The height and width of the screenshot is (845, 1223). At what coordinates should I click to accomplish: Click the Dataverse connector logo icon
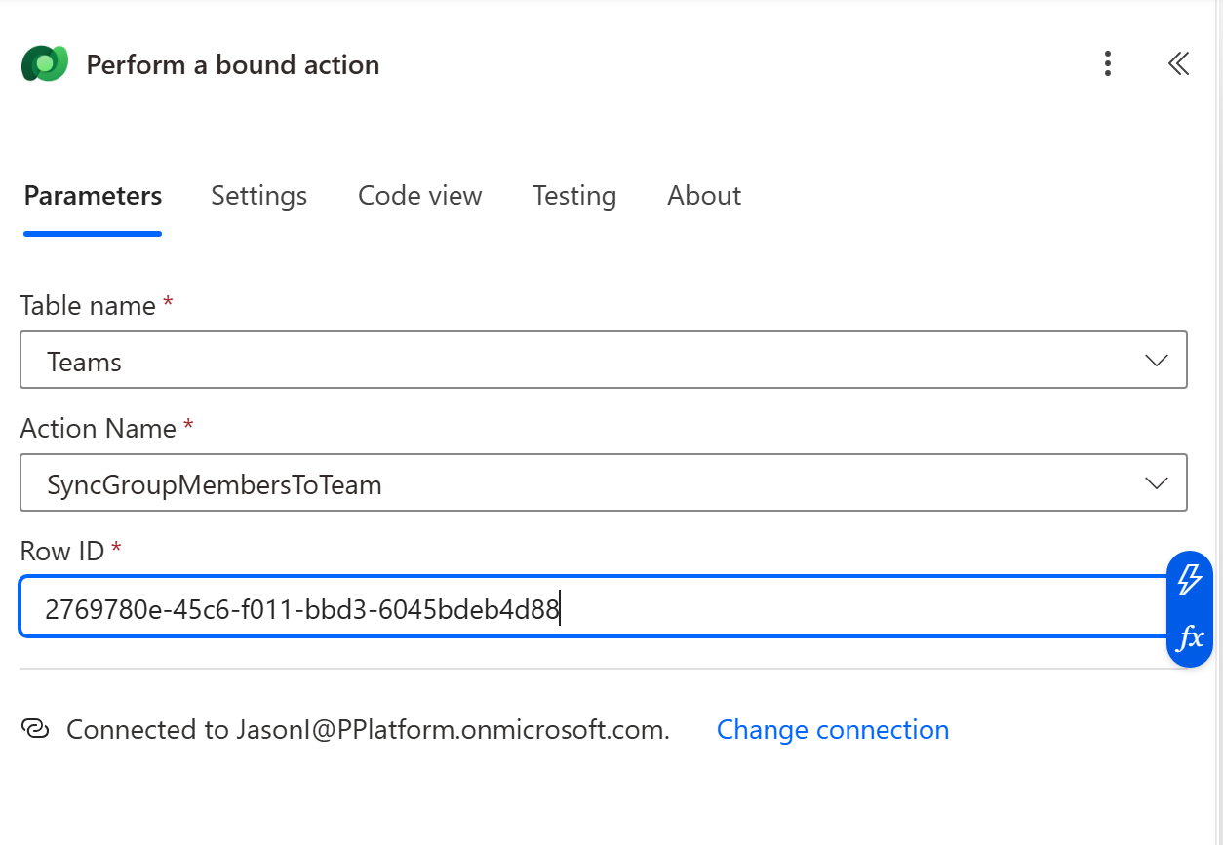click(x=44, y=64)
